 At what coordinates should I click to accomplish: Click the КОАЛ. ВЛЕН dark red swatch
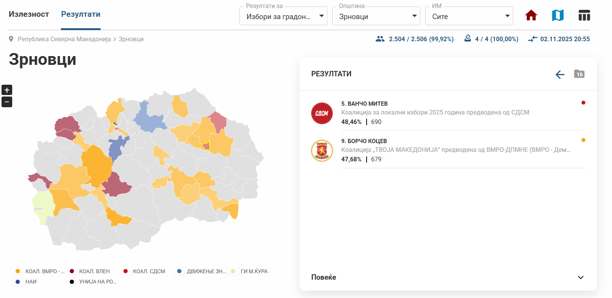[72, 271]
